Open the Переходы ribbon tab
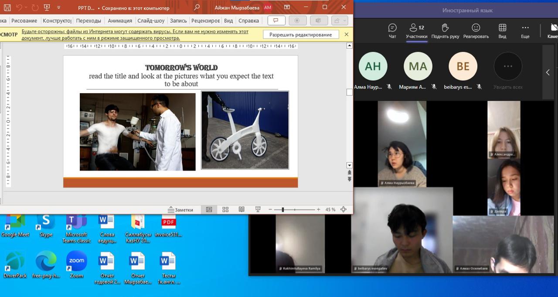 click(x=88, y=20)
